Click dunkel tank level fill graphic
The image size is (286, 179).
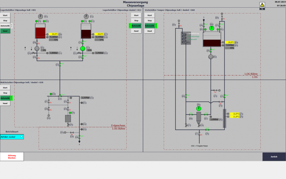86,34
